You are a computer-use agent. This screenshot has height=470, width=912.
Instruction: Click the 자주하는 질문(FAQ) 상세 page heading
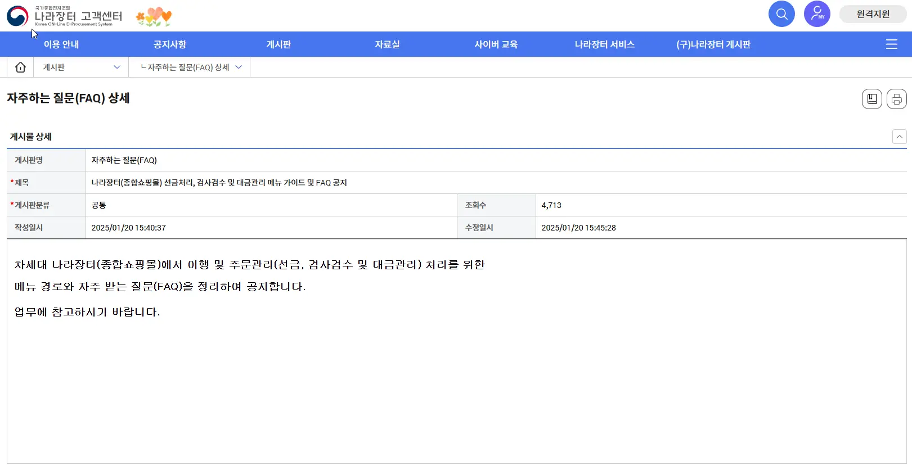click(x=68, y=98)
